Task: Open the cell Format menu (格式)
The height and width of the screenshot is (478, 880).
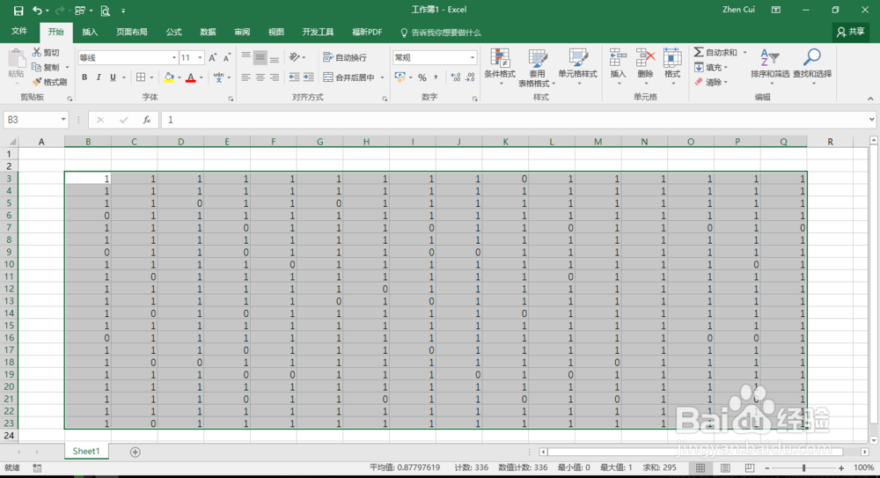Action: (671, 67)
